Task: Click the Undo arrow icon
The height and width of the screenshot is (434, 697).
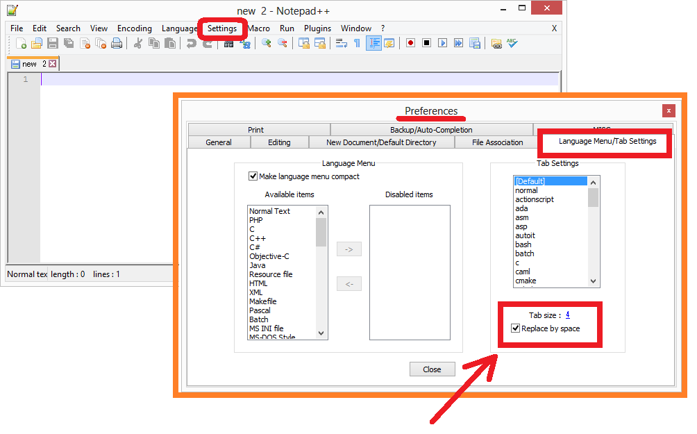Action: pyautogui.click(x=191, y=43)
